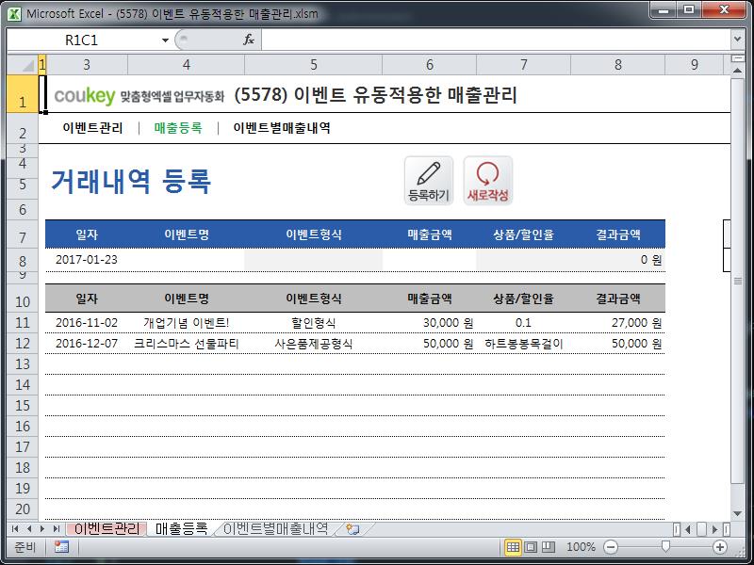Click the cell 크리스마스 선물파티
Screen dimensions: 754x565
point(186,344)
